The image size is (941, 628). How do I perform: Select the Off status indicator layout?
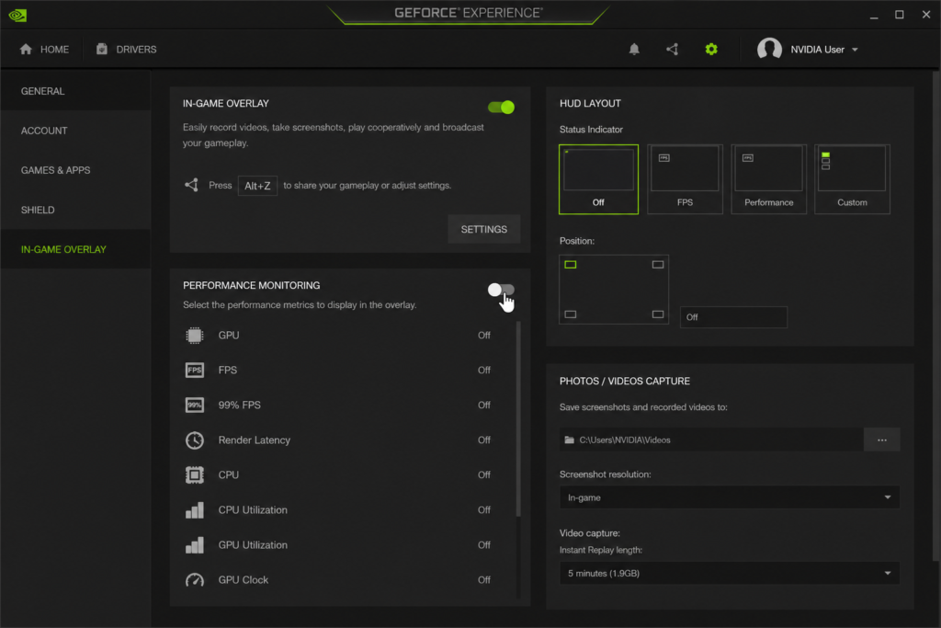tap(598, 179)
